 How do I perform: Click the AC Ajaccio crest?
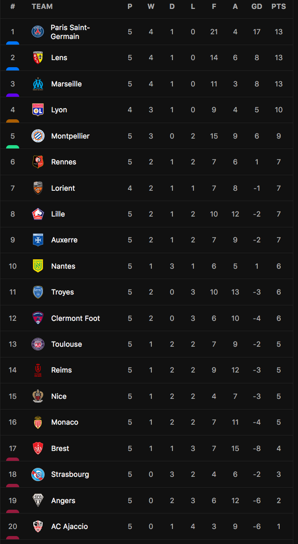tap(38, 526)
